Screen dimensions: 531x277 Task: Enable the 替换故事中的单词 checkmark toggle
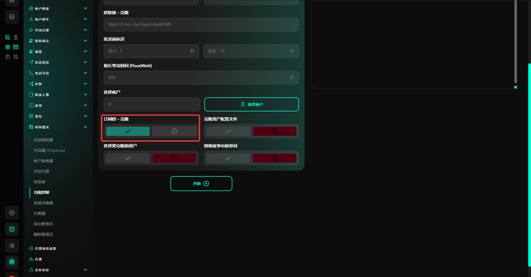[228, 158]
